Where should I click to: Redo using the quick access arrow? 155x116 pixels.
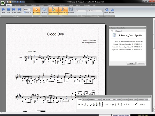[15, 2]
